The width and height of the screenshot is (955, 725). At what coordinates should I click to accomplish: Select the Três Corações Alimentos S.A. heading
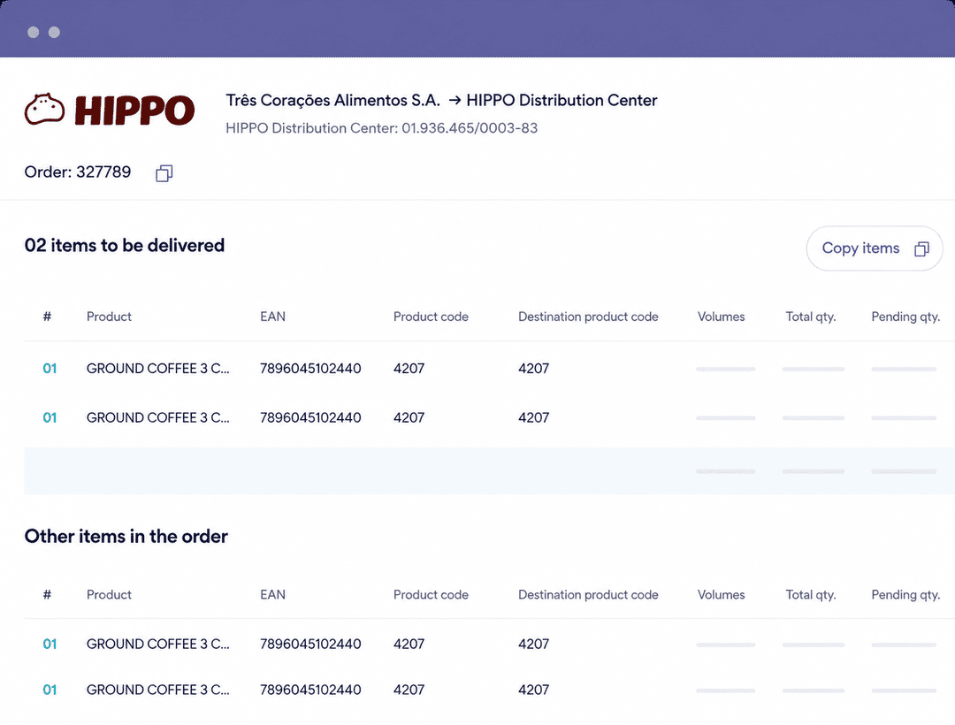(x=332, y=101)
